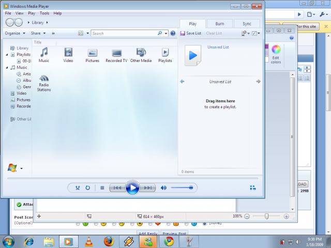Click Library breadcrumb in address bar
This screenshot has height=248, width=331.
point(38,22)
